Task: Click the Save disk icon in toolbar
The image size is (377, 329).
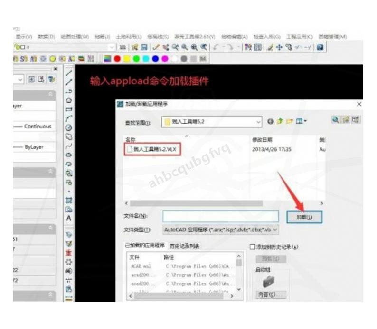Action: point(144,47)
